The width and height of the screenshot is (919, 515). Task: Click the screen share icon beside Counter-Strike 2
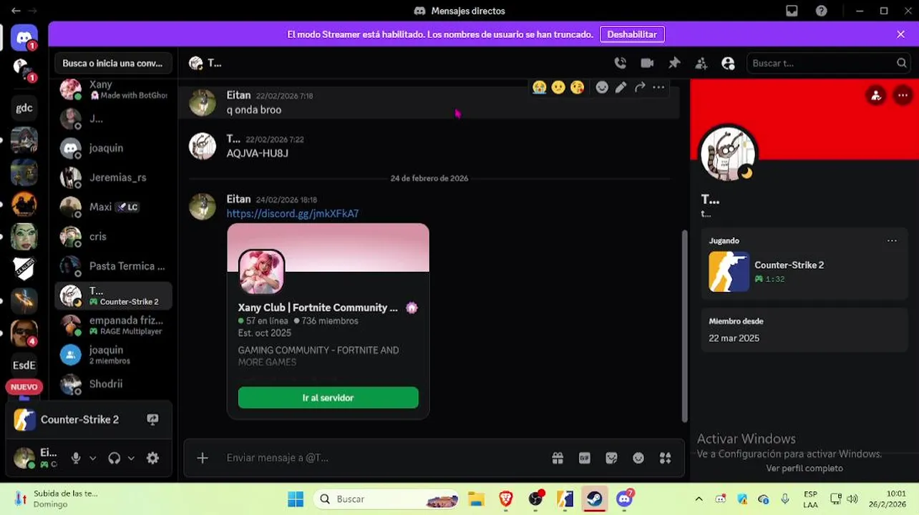point(152,419)
